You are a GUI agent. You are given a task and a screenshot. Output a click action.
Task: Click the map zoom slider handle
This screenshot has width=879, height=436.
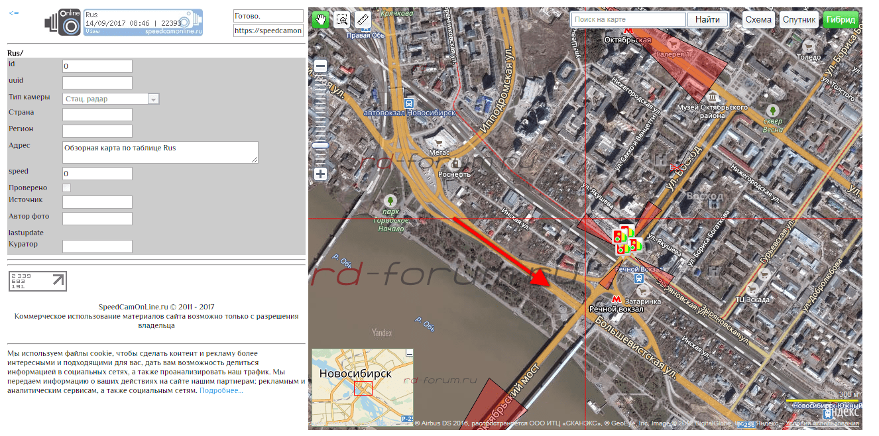point(320,146)
